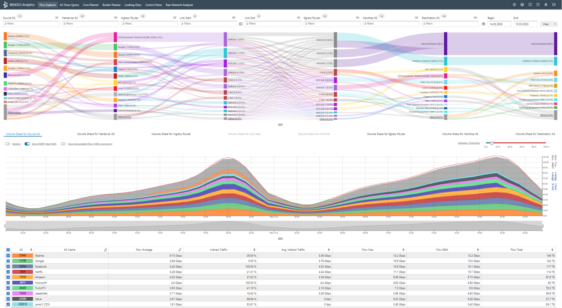Sort by the AS column arrows

point(31,249)
